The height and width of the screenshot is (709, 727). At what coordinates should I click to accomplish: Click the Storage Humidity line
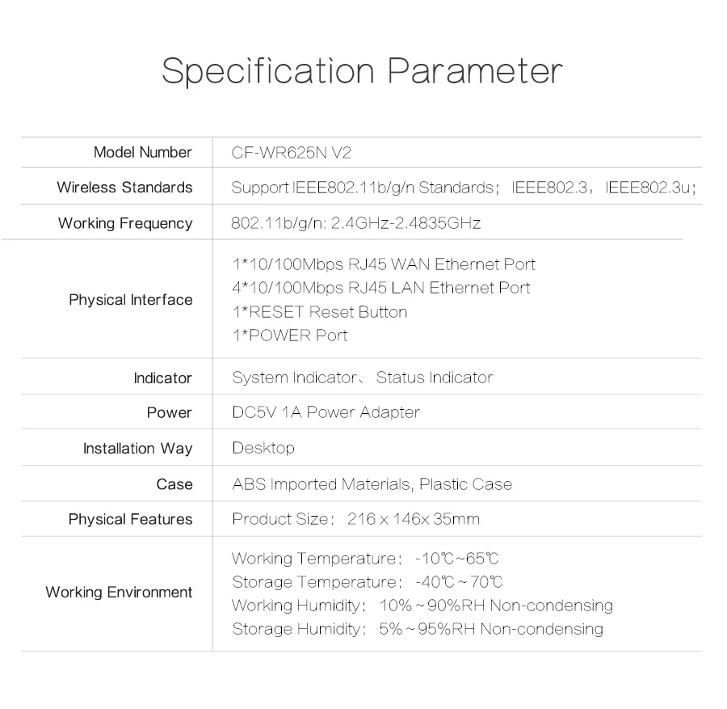click(x=418, y=629)
